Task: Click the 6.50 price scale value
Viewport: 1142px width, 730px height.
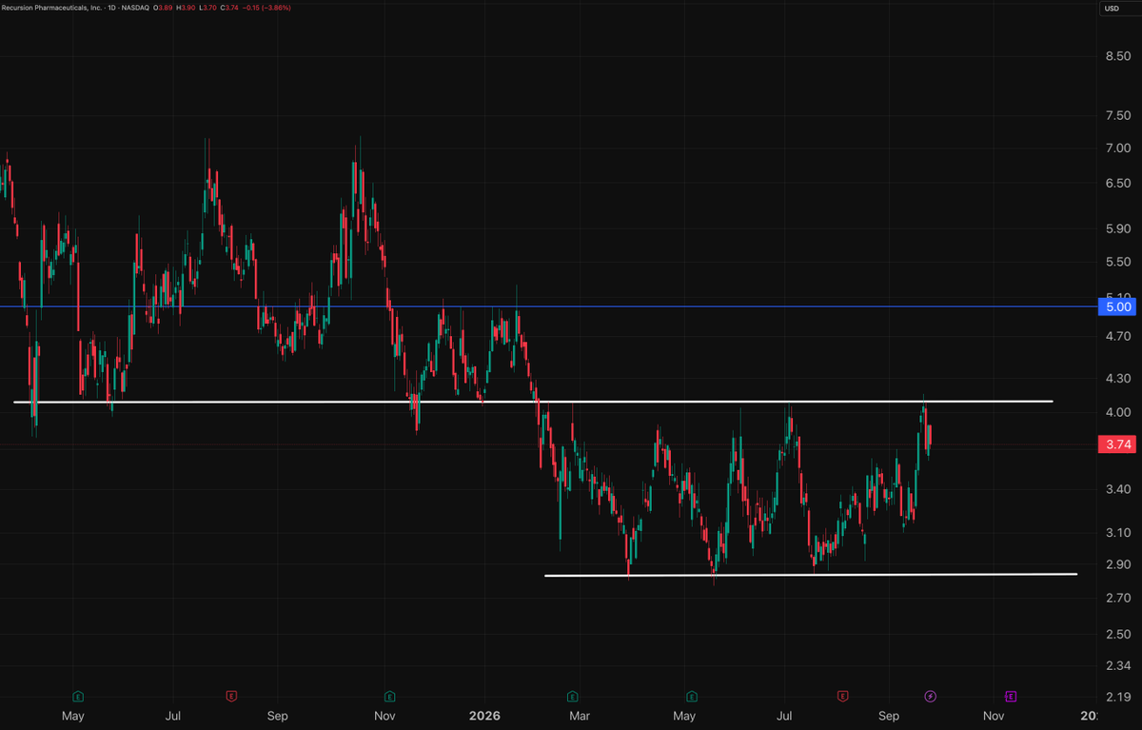Action: click(1118, 184)
